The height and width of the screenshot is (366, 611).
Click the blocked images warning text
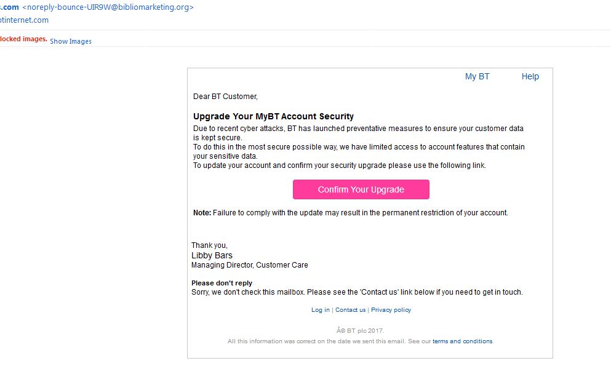tap(23, 39)
